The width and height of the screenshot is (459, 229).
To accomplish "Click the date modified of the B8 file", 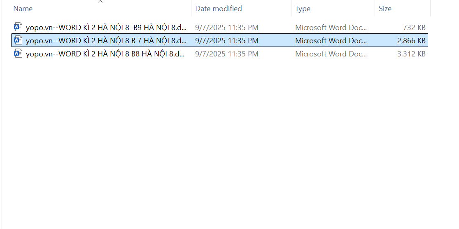I will (227, 54).
